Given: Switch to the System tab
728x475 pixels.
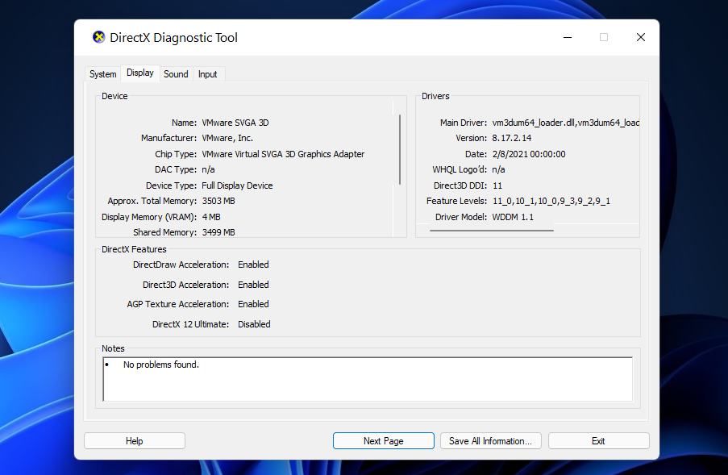Looking at the screenshot, I should 102,74.
